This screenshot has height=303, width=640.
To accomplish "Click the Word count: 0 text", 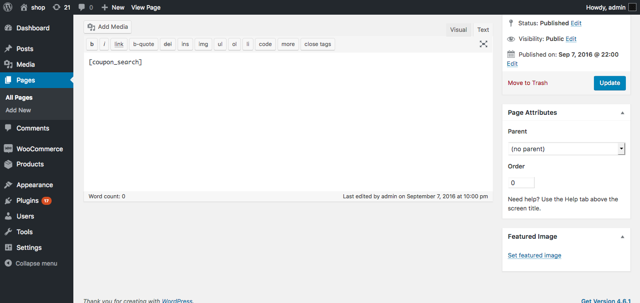I will pyautogui.click(x=107, y=196).
